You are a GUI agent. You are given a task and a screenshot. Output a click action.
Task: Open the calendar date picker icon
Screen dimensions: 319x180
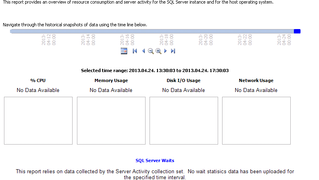[x=124, y=51]
